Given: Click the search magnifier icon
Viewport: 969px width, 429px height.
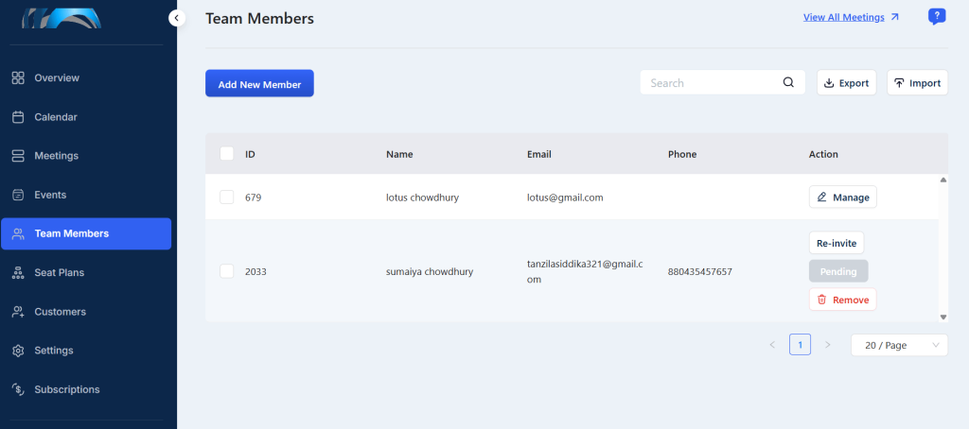Looking at the screenshot, I should click(x=788, y=83).
